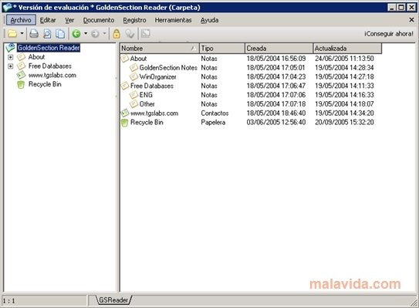Click the yellow padlock toolbar icon
This screenshot has height=308, width=419.
coord(117,34)
